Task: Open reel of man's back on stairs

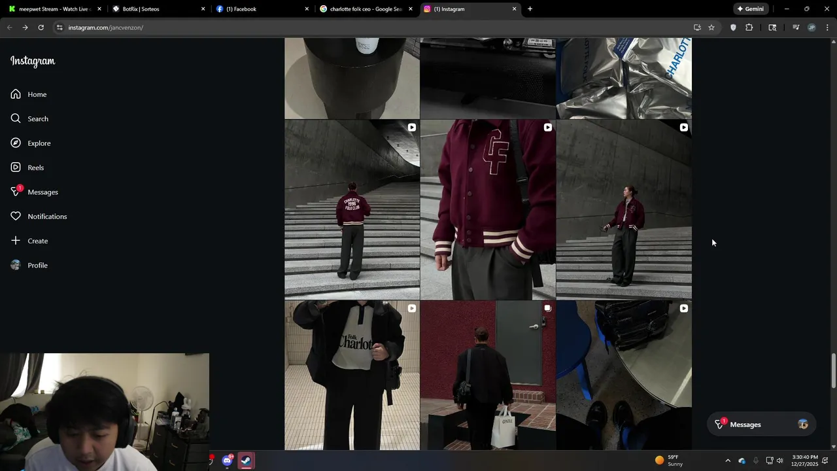Action: click(x=352, y=209)
